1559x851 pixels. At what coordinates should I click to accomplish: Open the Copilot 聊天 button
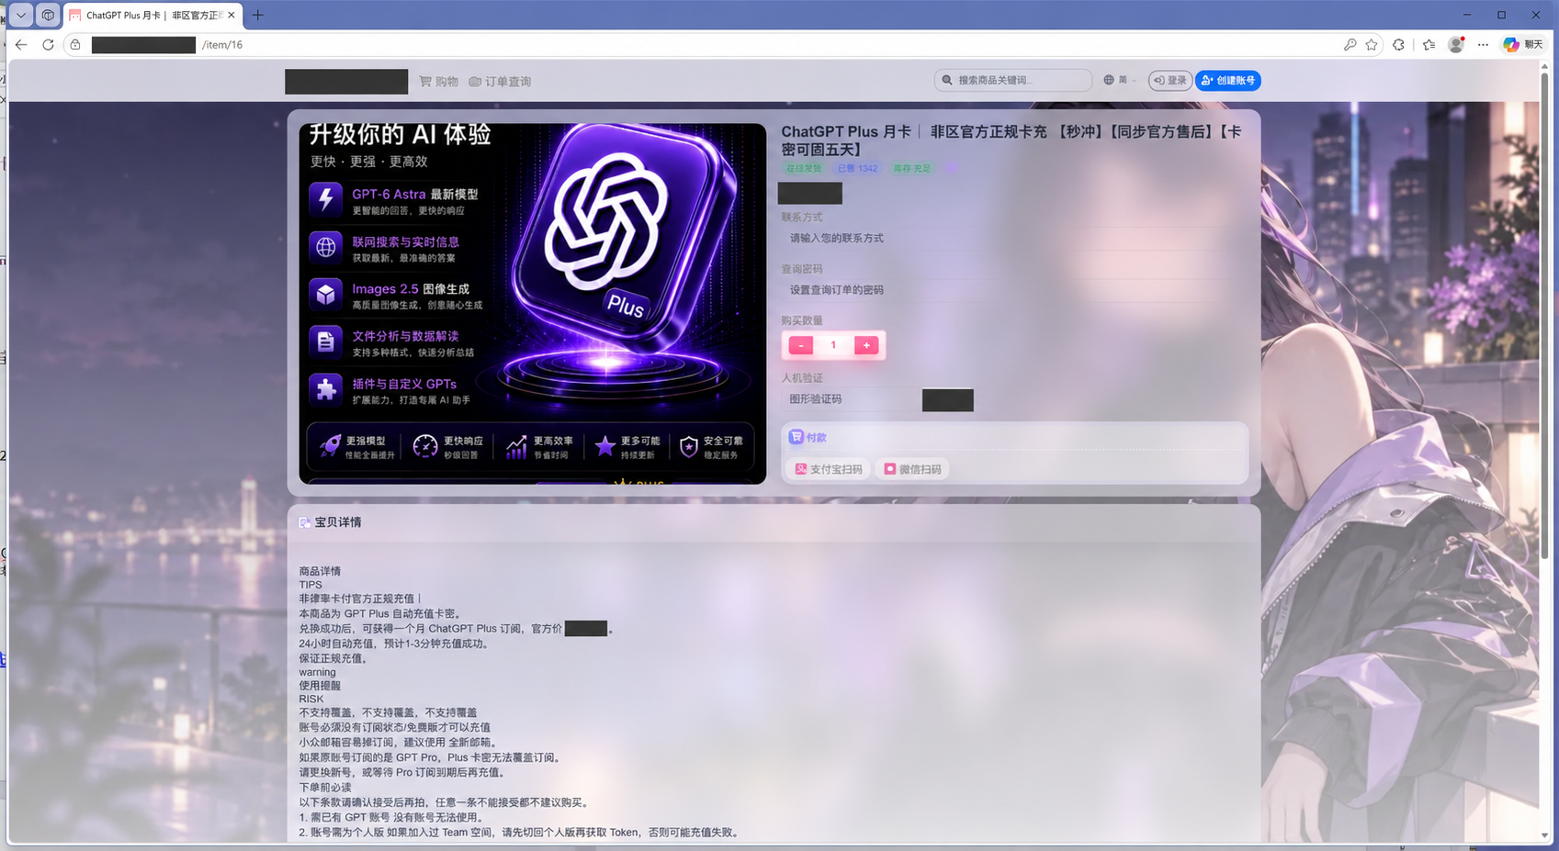click(x=1522, y=44)
